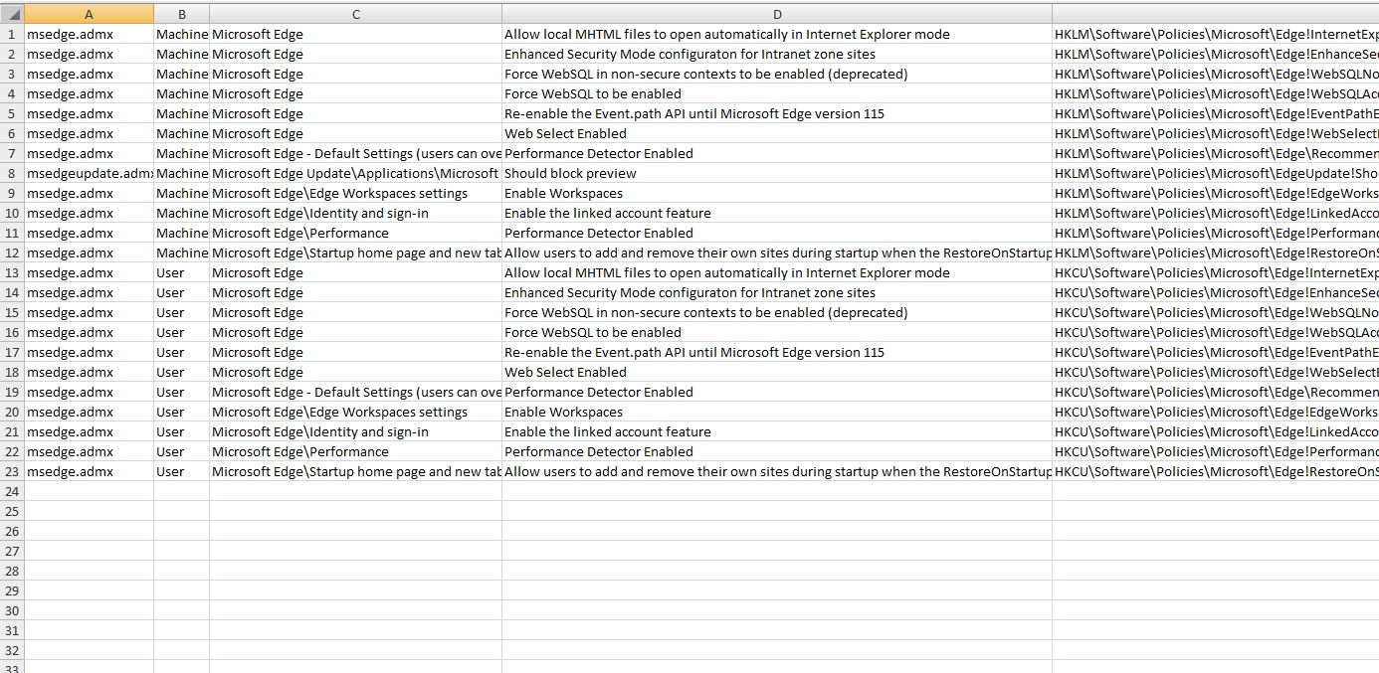Click 'Microsoft Edge\Startup home page' in row 12

point(356,252)
